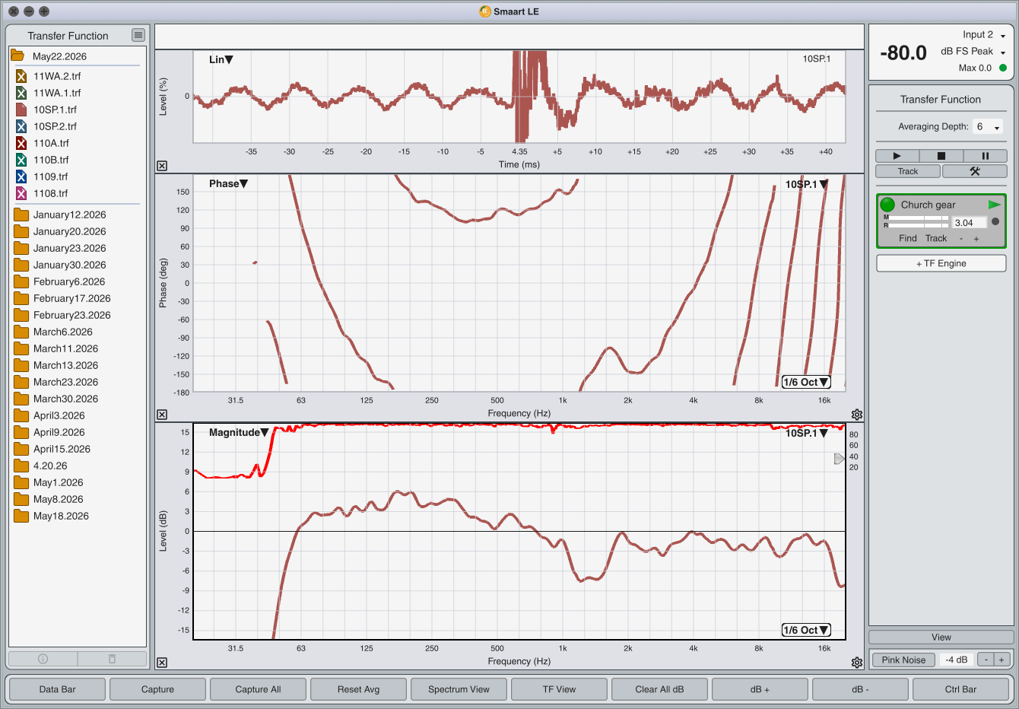The image size is (1019, 709).
Task: Click the 3.04 delay value field
Action: click(970, 223)
